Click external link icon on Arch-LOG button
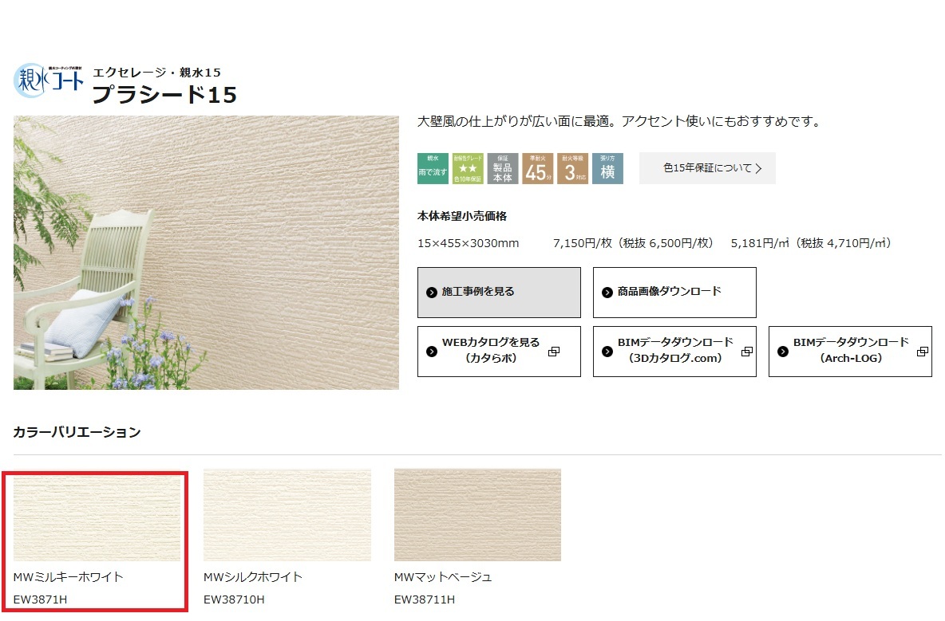Image resolution: width=945 pixels, height=621 pixels. (922, 352)
